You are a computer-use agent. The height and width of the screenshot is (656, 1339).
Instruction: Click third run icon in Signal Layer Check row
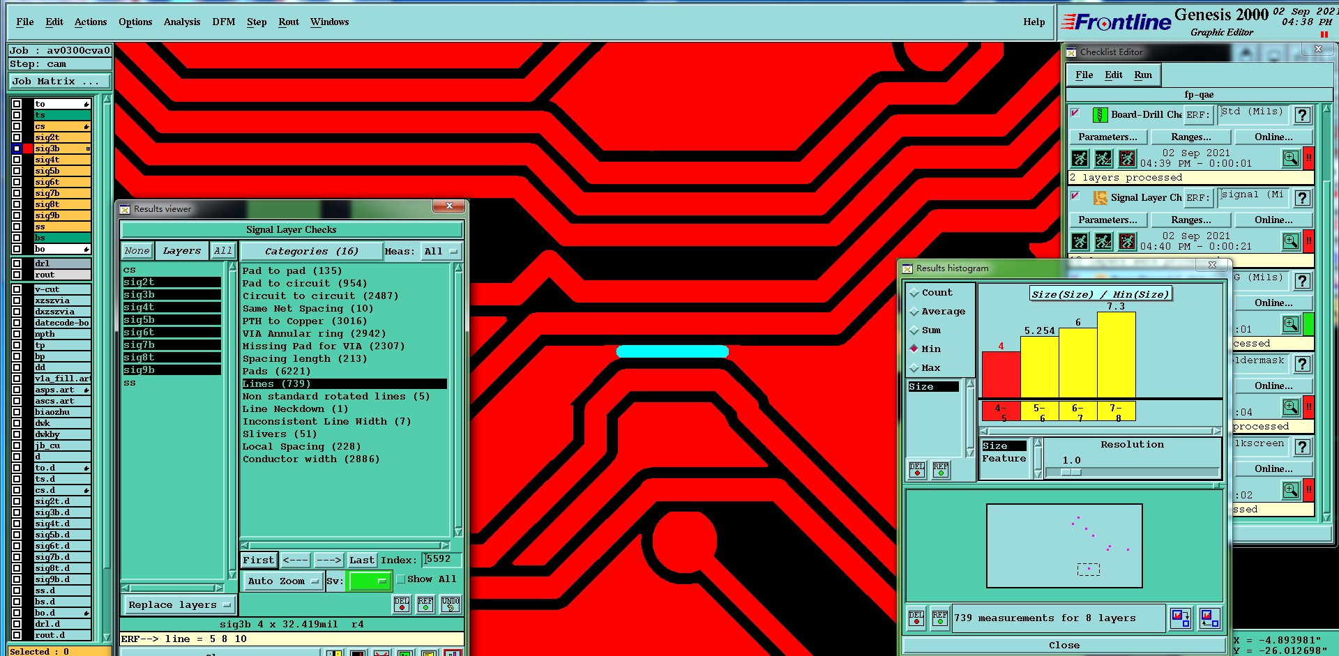(x=1127, y=241)
